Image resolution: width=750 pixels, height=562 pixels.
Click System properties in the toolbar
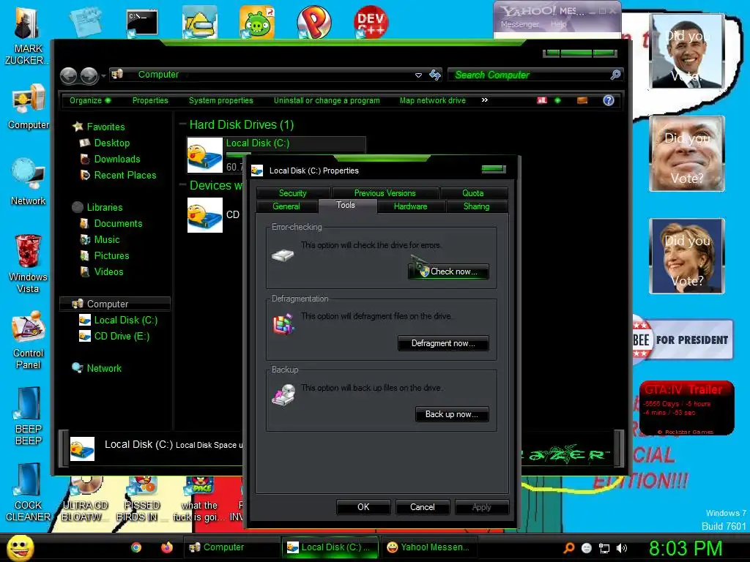221,100
